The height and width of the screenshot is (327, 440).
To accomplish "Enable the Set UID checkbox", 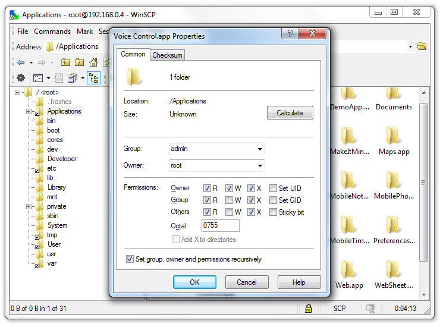I will 274,188.
